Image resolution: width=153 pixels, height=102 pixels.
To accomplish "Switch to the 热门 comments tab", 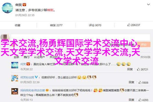I will click(27, 57).
